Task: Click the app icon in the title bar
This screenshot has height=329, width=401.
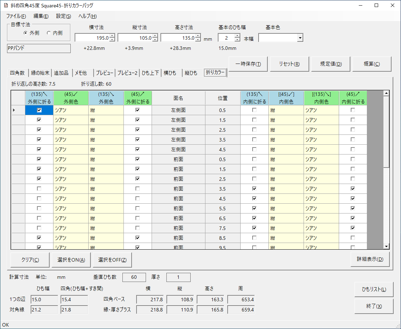Action: pyautogui.click(x=6, y=5)
